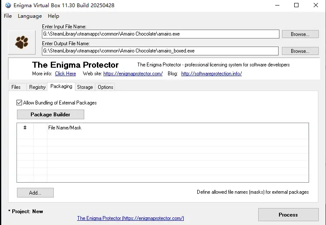Browse for the output file name
This screenshot has width=326, height=225.
point(300,51)
